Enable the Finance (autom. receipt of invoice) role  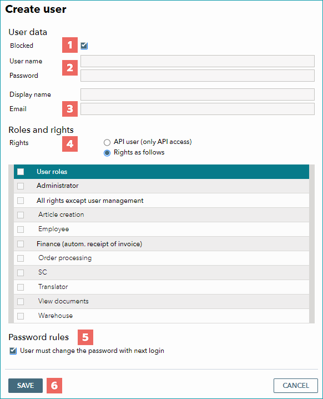point(21,244)
